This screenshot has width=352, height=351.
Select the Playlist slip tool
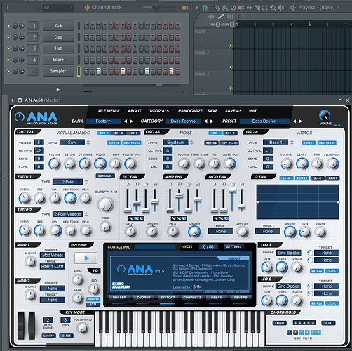point(249,8)
